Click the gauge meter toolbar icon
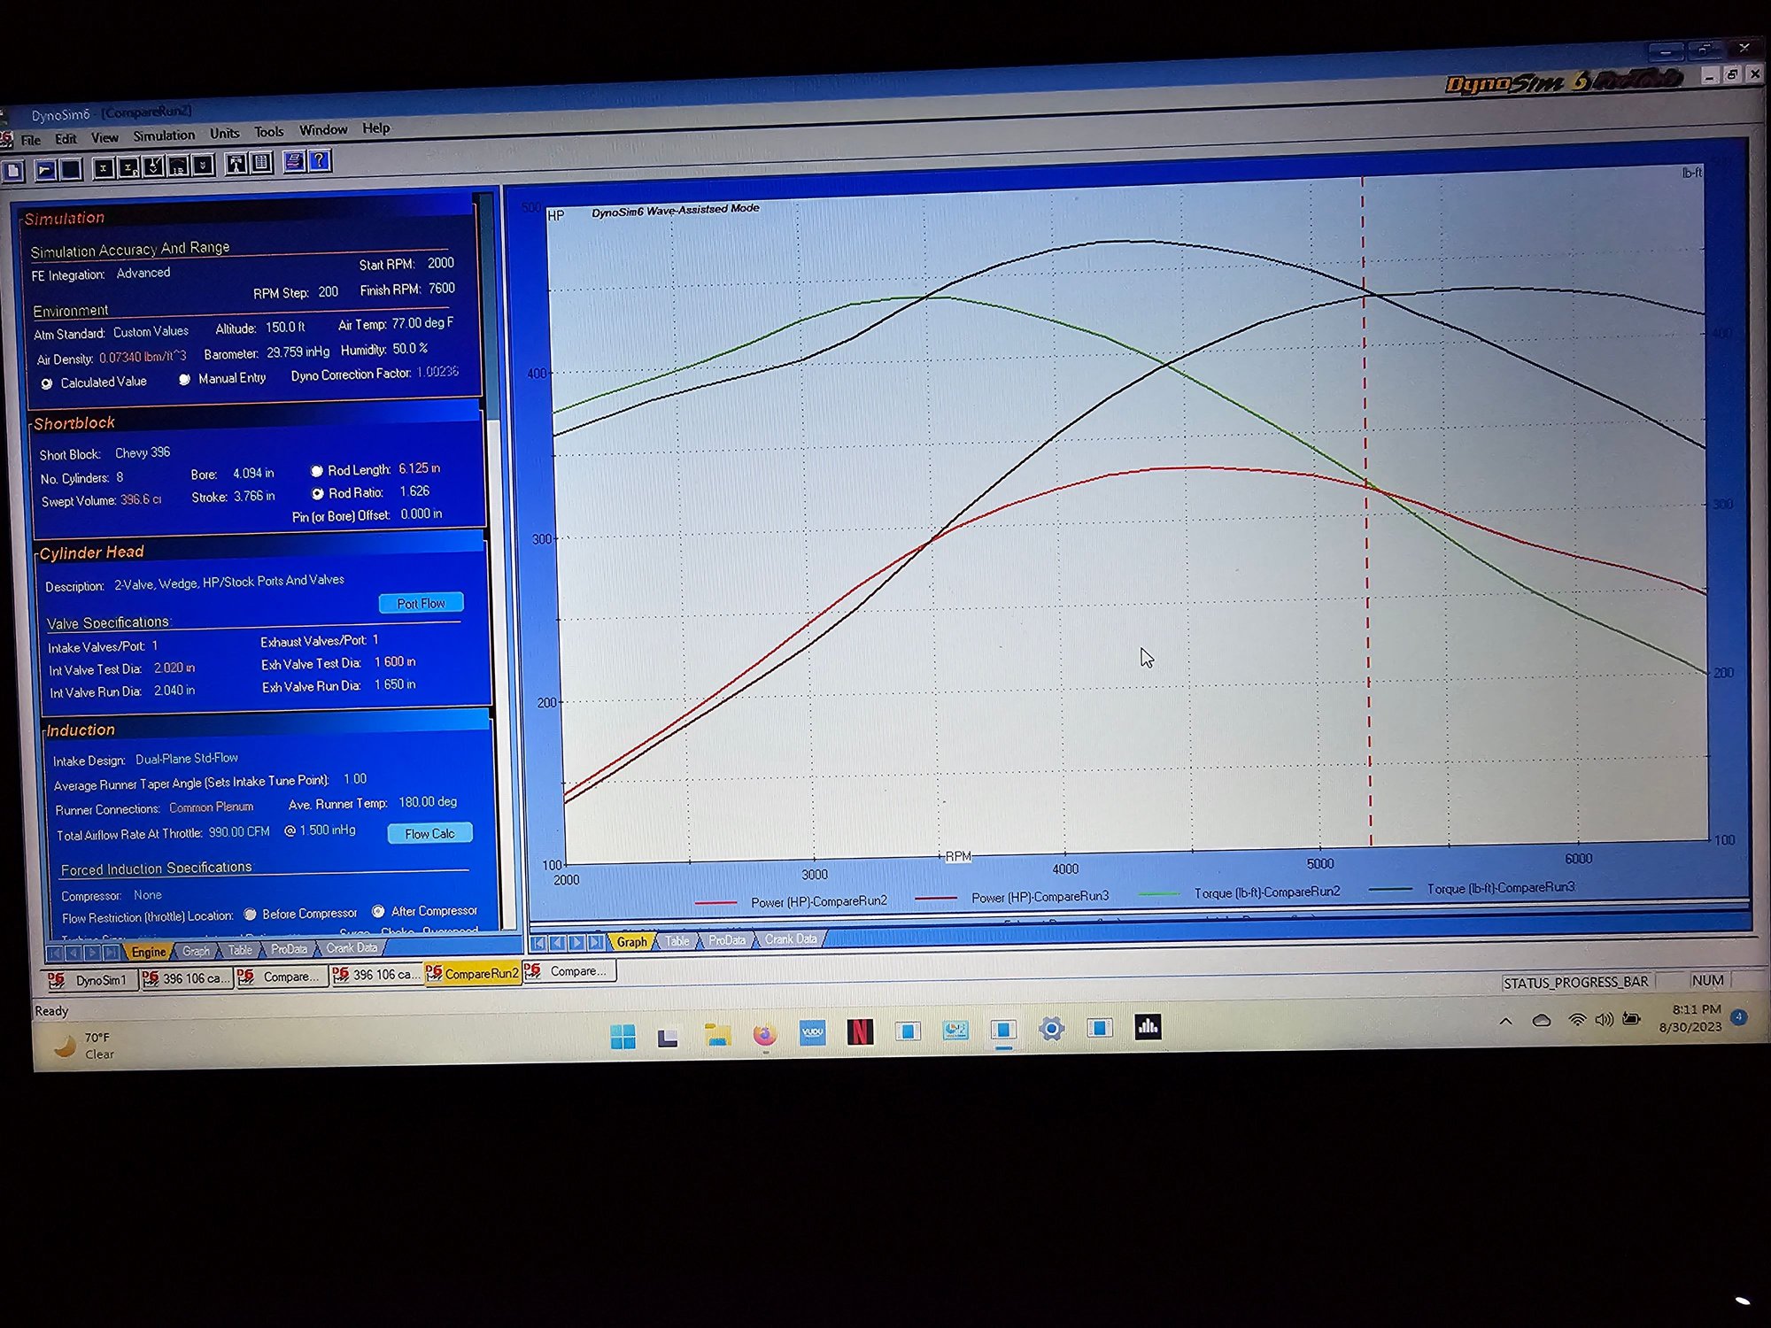This screenshot has width=1771, height=1328. (x=178, y=166)
